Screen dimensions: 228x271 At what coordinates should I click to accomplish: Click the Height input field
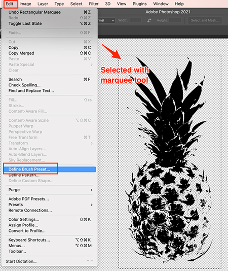coord(175,20)
